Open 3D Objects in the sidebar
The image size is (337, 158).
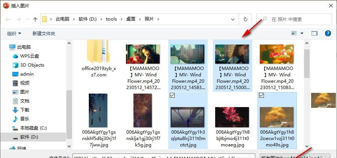point(32,65)
